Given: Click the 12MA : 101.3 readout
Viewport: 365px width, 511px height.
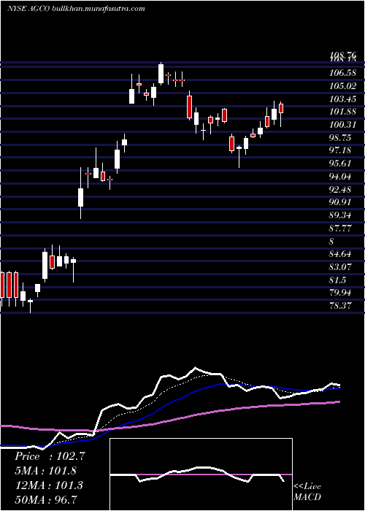Looking at the screenshot, I should coord(49,485).
